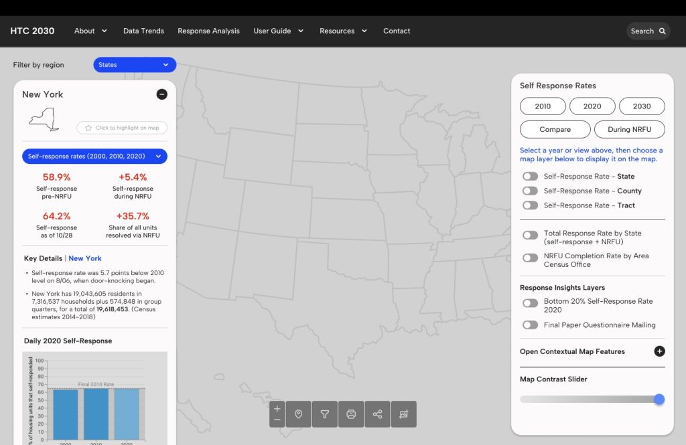The image size is (686, 445).
Task: Click the search magnifier icon
Action: (x=663, y=31)
